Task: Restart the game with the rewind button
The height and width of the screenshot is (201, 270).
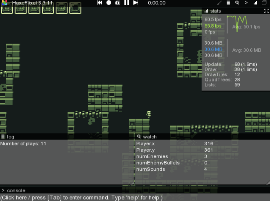Action: click(100, 3)
